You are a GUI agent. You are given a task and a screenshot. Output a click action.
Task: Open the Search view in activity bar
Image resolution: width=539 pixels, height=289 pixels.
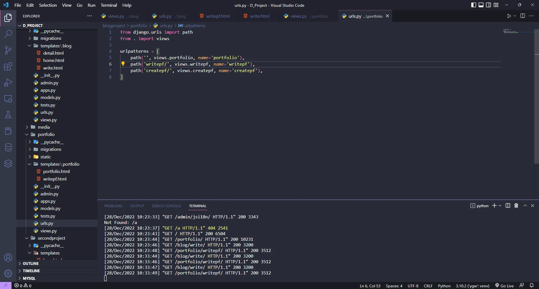pos(8,34)
